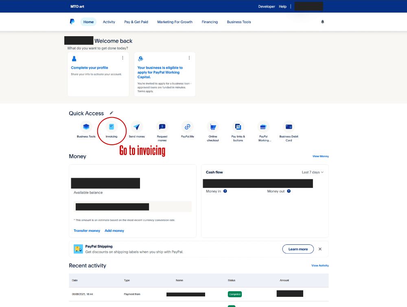Open Send money quick access icon
This screenshot has height=307, width=407.
[x=136, y=127]
